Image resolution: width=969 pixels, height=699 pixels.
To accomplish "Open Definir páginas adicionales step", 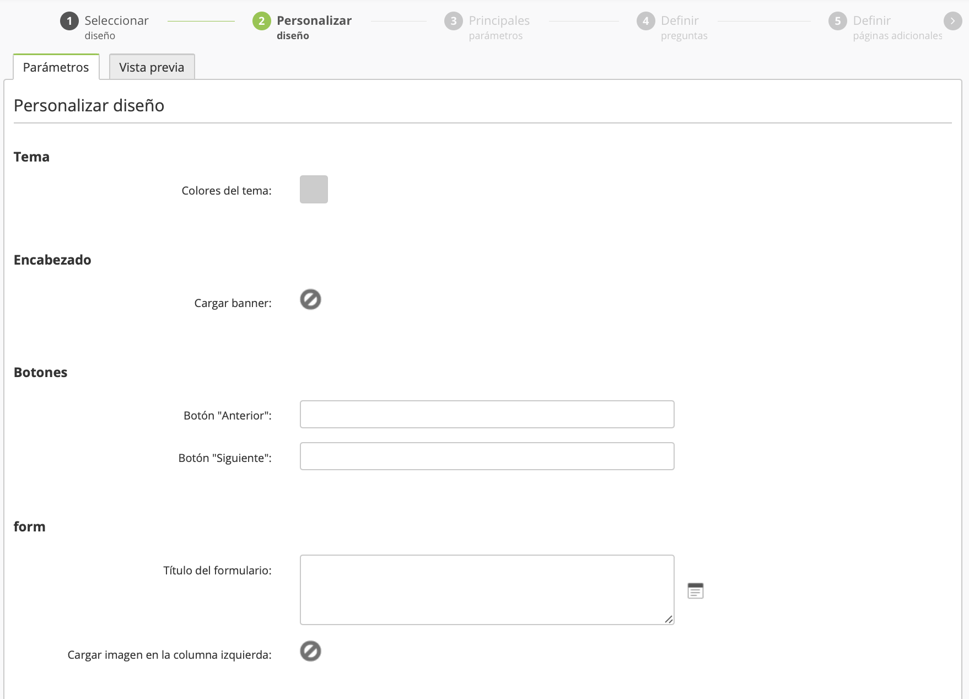I will pyautogui.click(x=897, y=27).
